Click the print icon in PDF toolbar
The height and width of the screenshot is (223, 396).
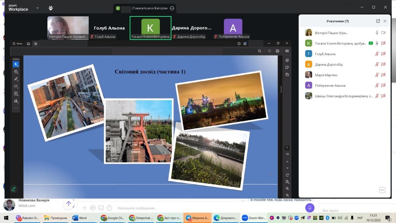pyautogui.click(x=278, y=51)
